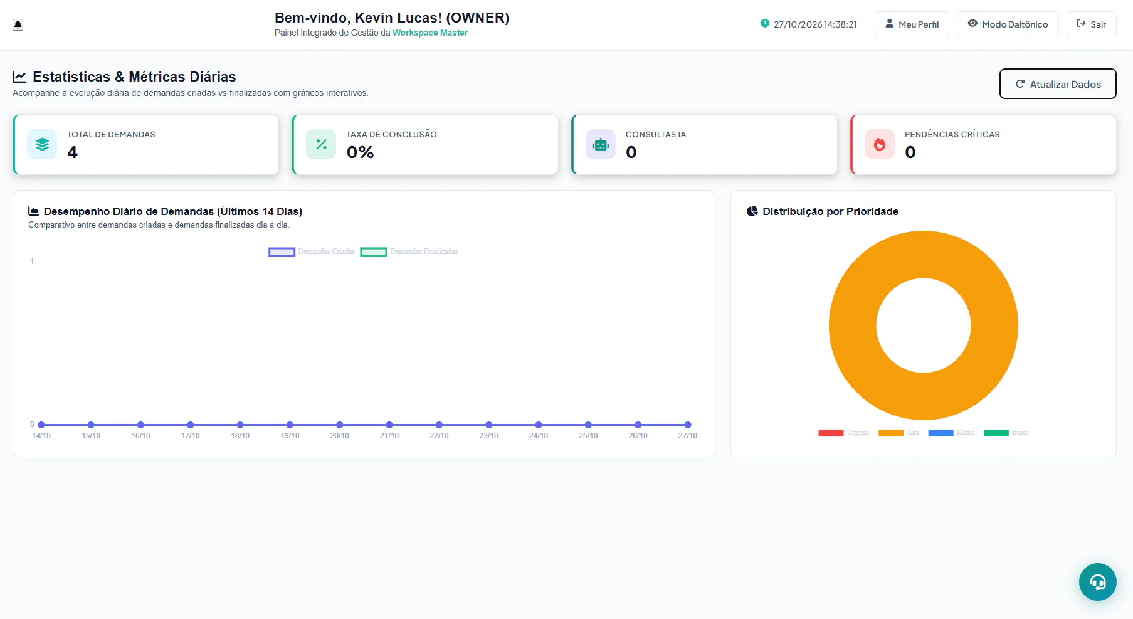
Task: Click the green clock icon beside the date
Action: 765,24
